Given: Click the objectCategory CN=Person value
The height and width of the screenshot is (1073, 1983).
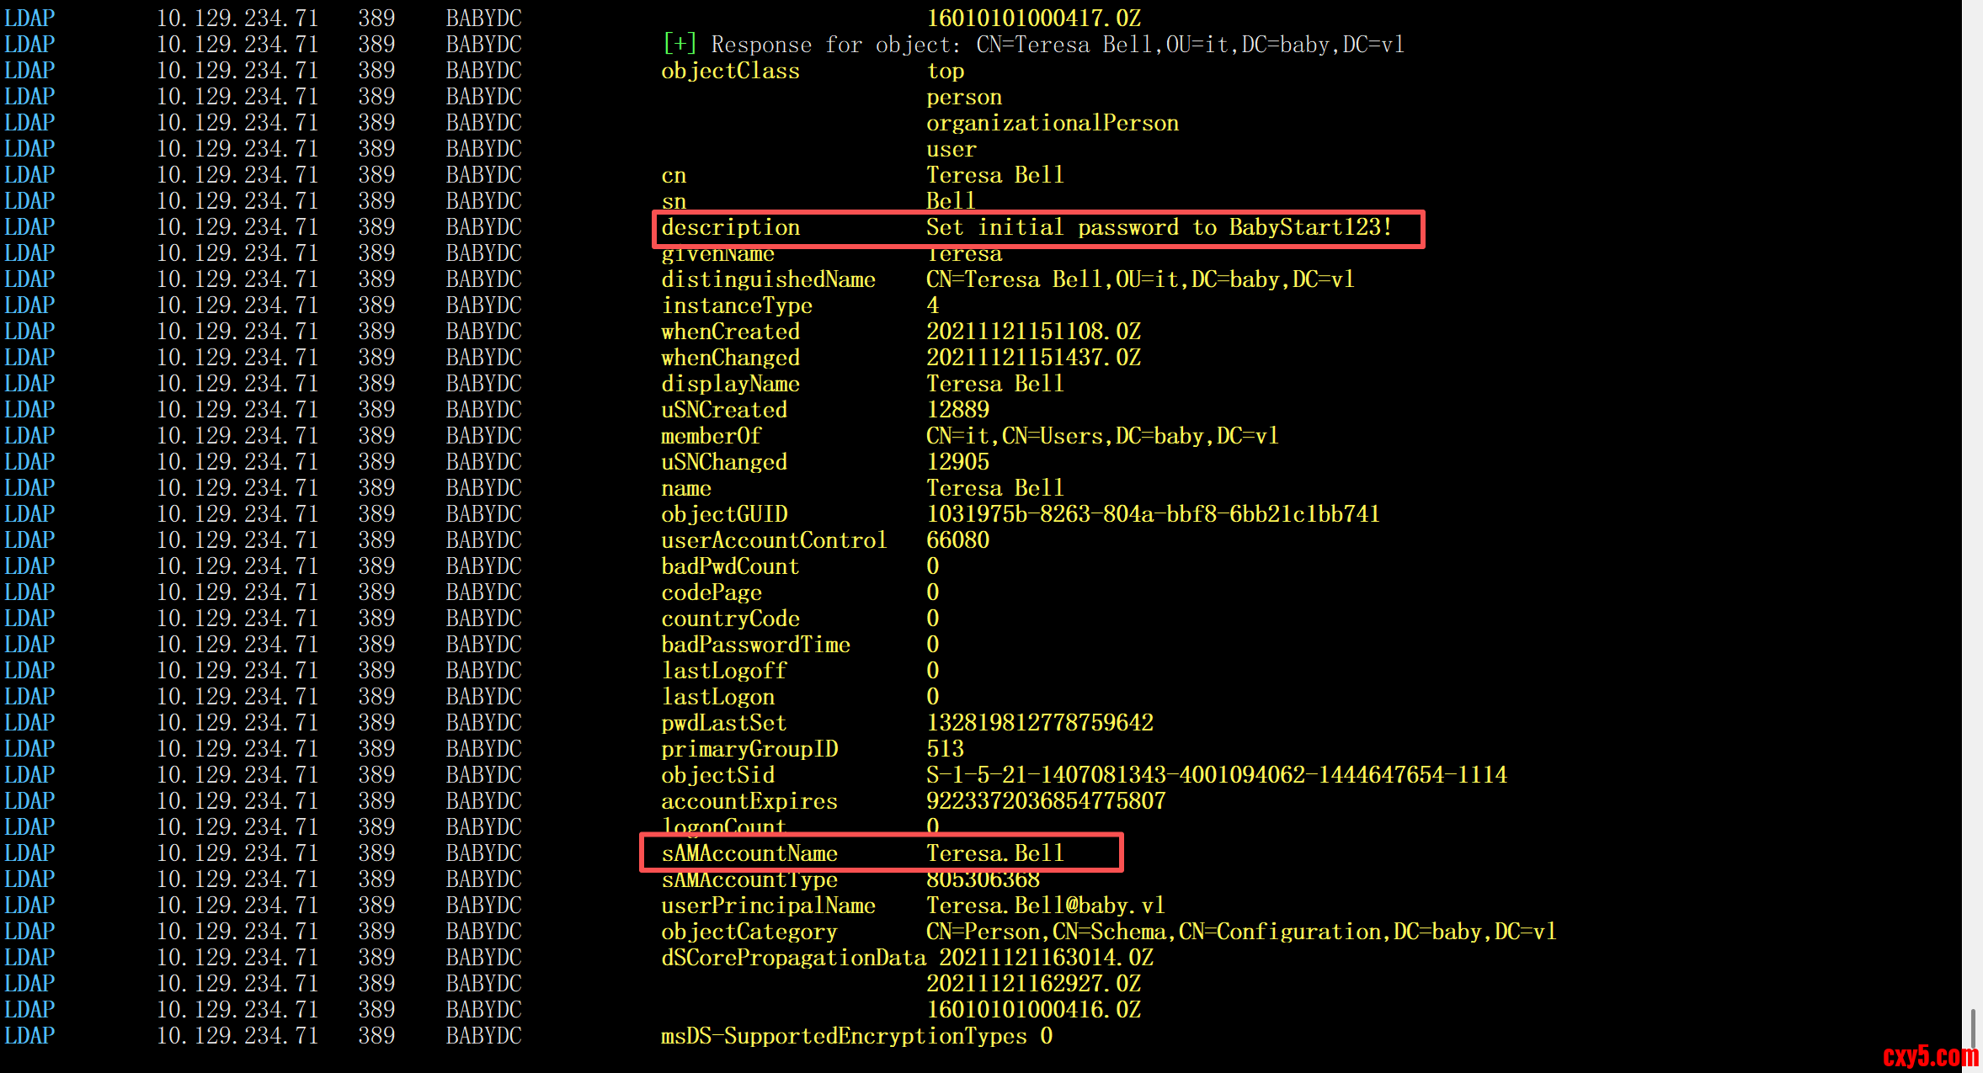Looking at the screenshot, I should [x=1240, y=932].
